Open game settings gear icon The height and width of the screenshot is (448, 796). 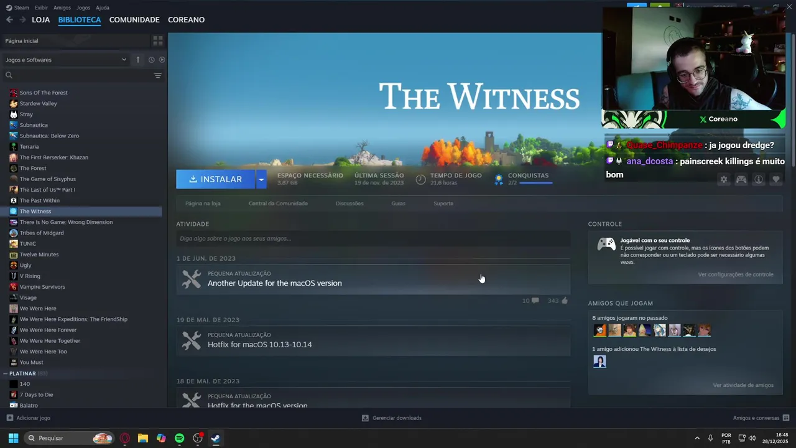724,179
